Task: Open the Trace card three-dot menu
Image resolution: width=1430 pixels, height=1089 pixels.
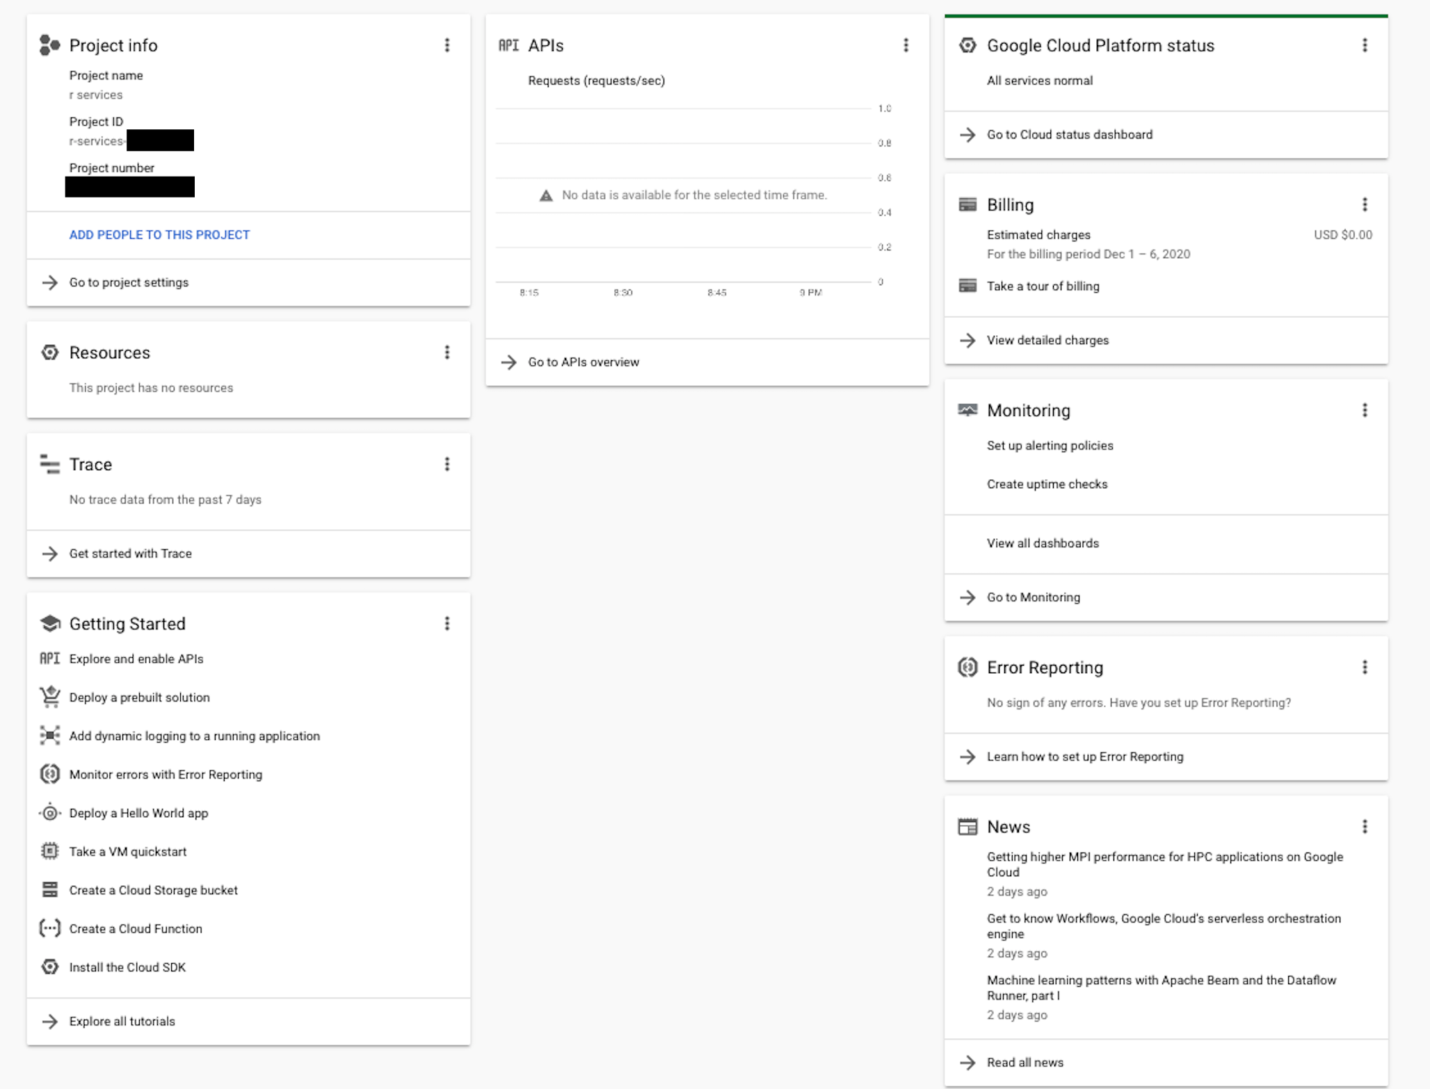Action: 447,464
